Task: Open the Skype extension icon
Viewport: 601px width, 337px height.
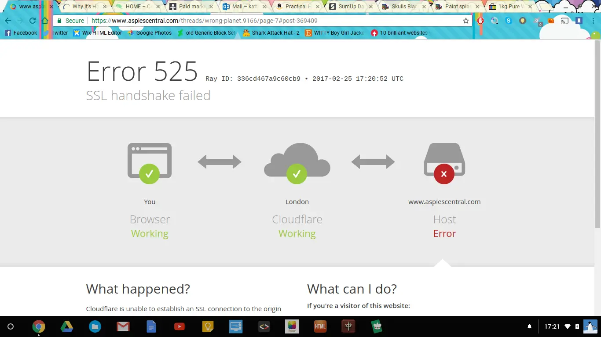Action: [x=509, y=21]
